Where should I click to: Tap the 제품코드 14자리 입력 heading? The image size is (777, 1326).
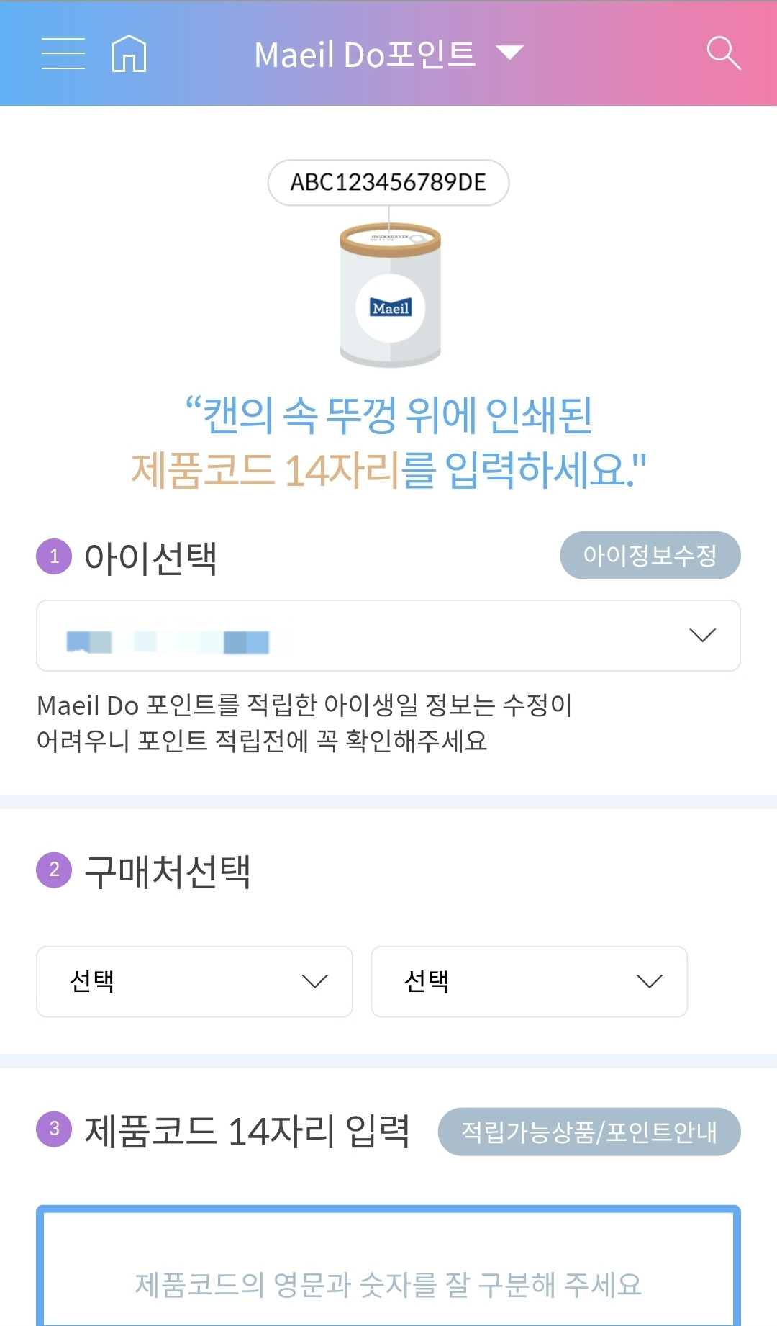[247, 1131]
